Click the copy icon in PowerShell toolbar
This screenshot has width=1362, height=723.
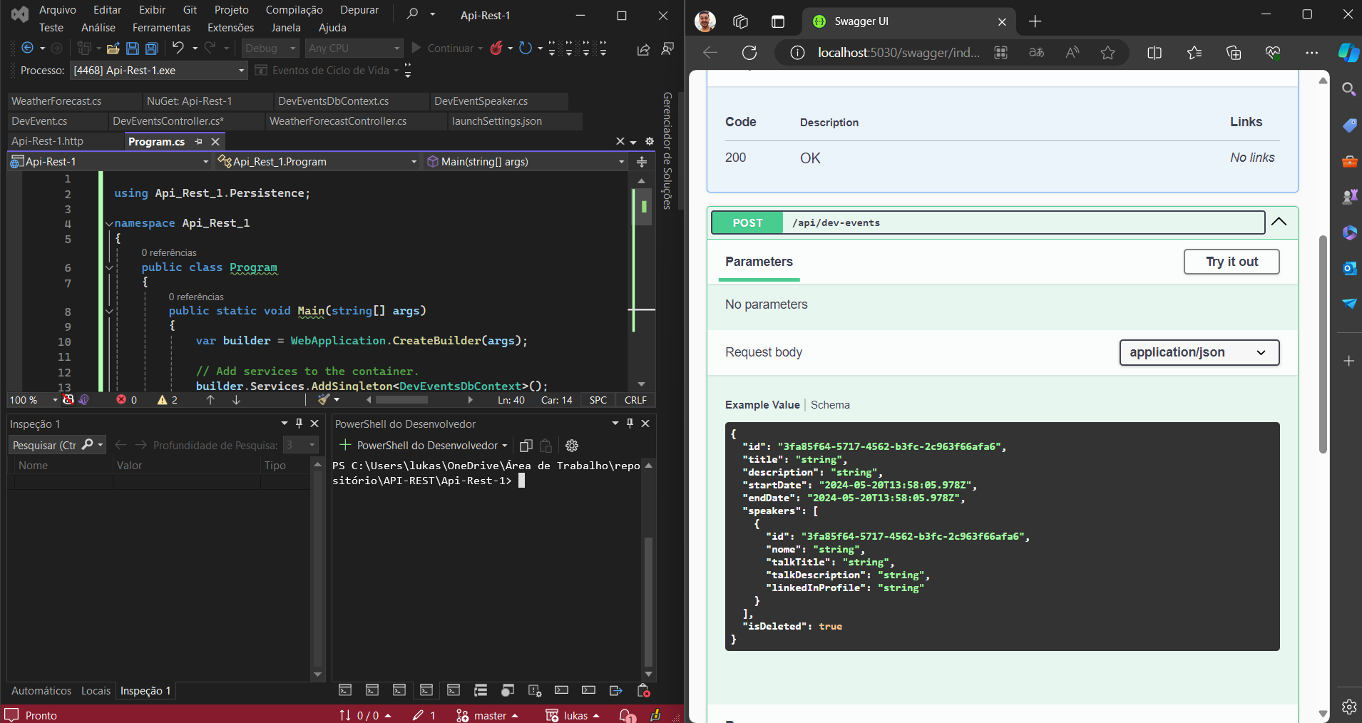pos(526,446)
